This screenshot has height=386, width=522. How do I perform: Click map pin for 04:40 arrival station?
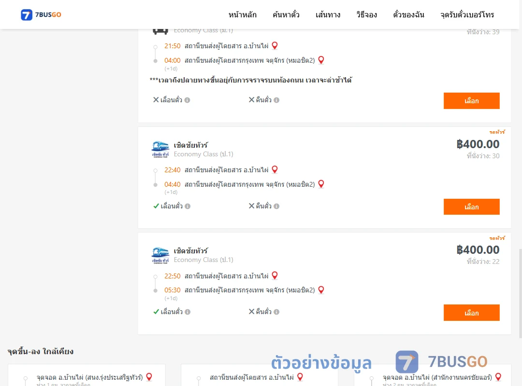321,184
